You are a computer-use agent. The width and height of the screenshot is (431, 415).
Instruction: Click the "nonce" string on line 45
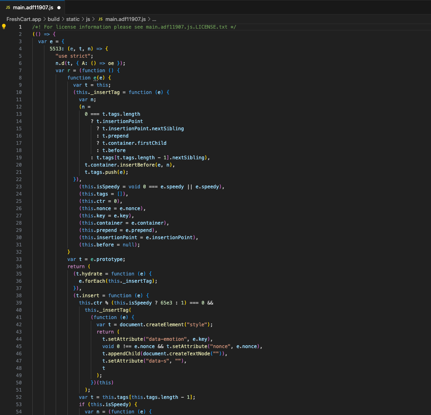click(220, 346)
